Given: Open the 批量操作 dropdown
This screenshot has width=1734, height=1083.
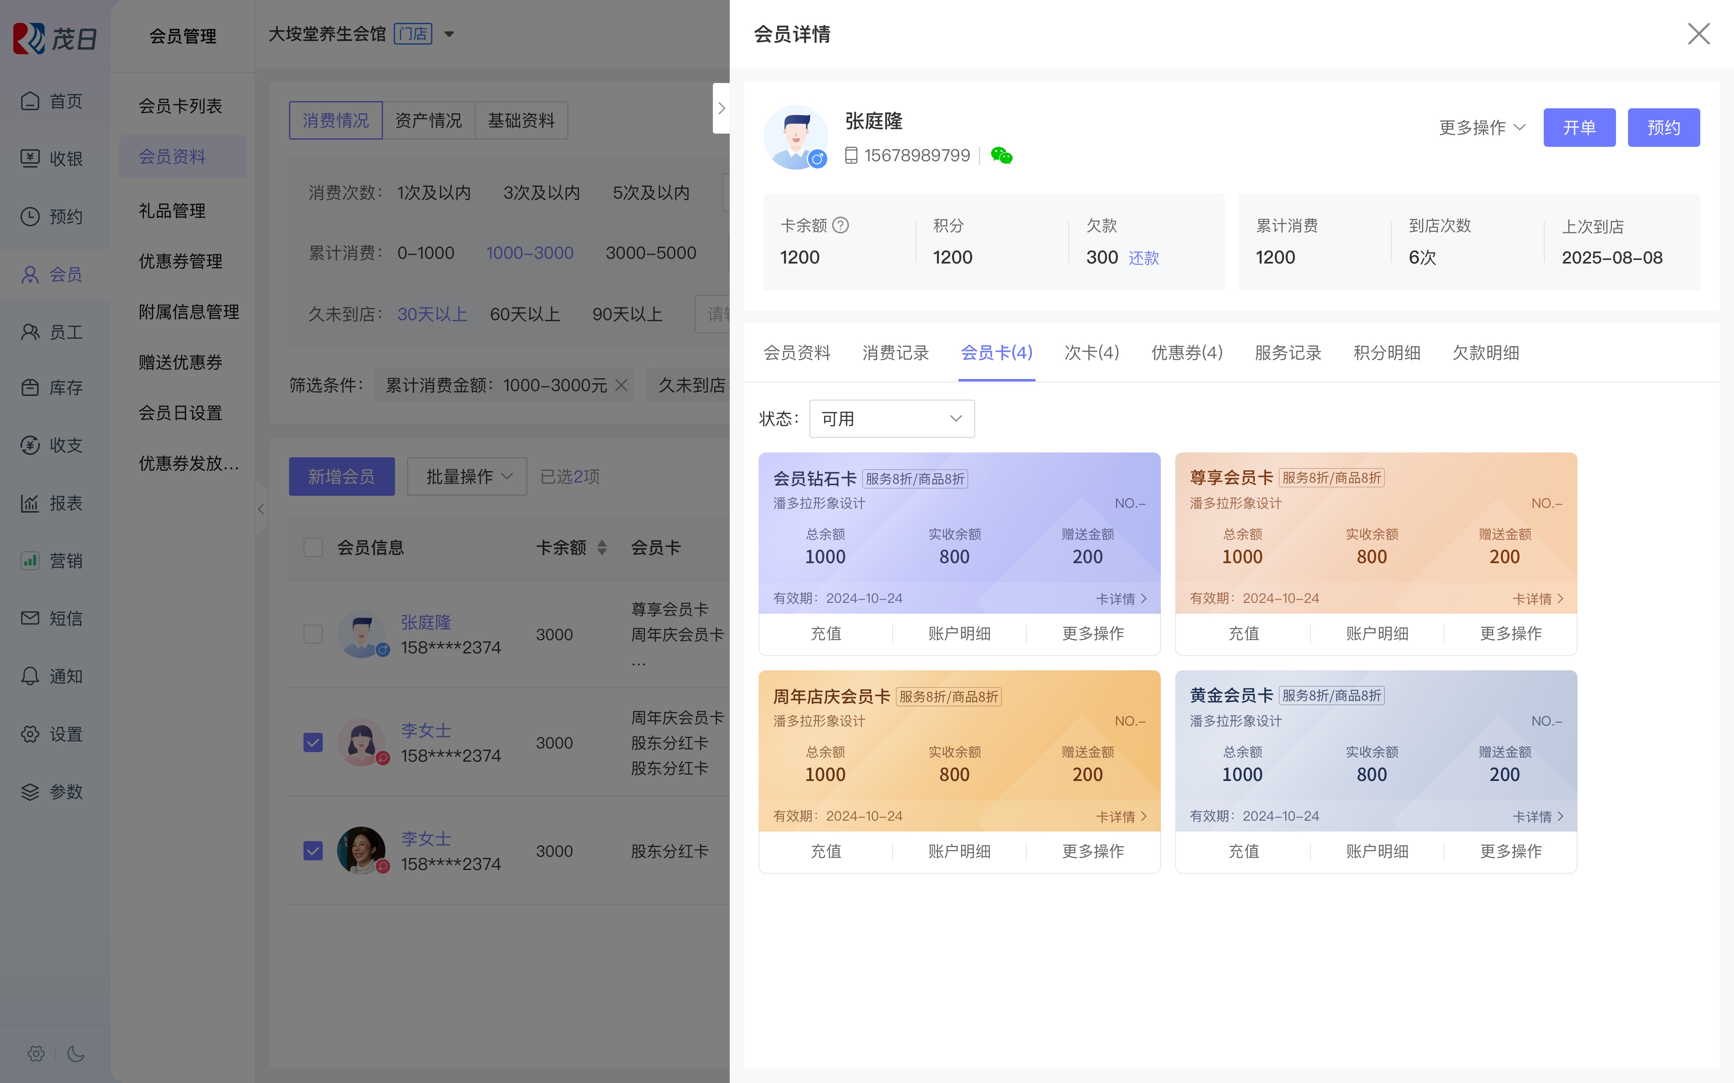Looking at the screenshot, I should [x=467, y=477].
